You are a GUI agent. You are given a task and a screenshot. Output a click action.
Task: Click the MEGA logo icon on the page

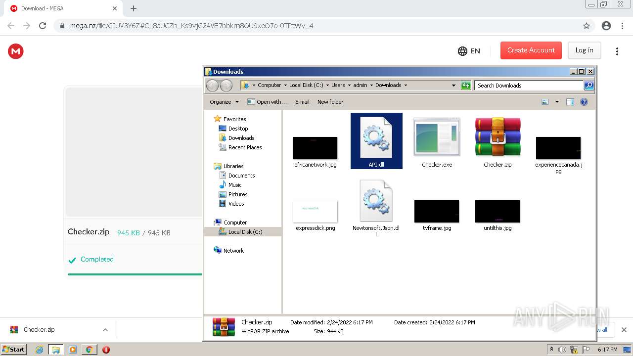(16, 51)
